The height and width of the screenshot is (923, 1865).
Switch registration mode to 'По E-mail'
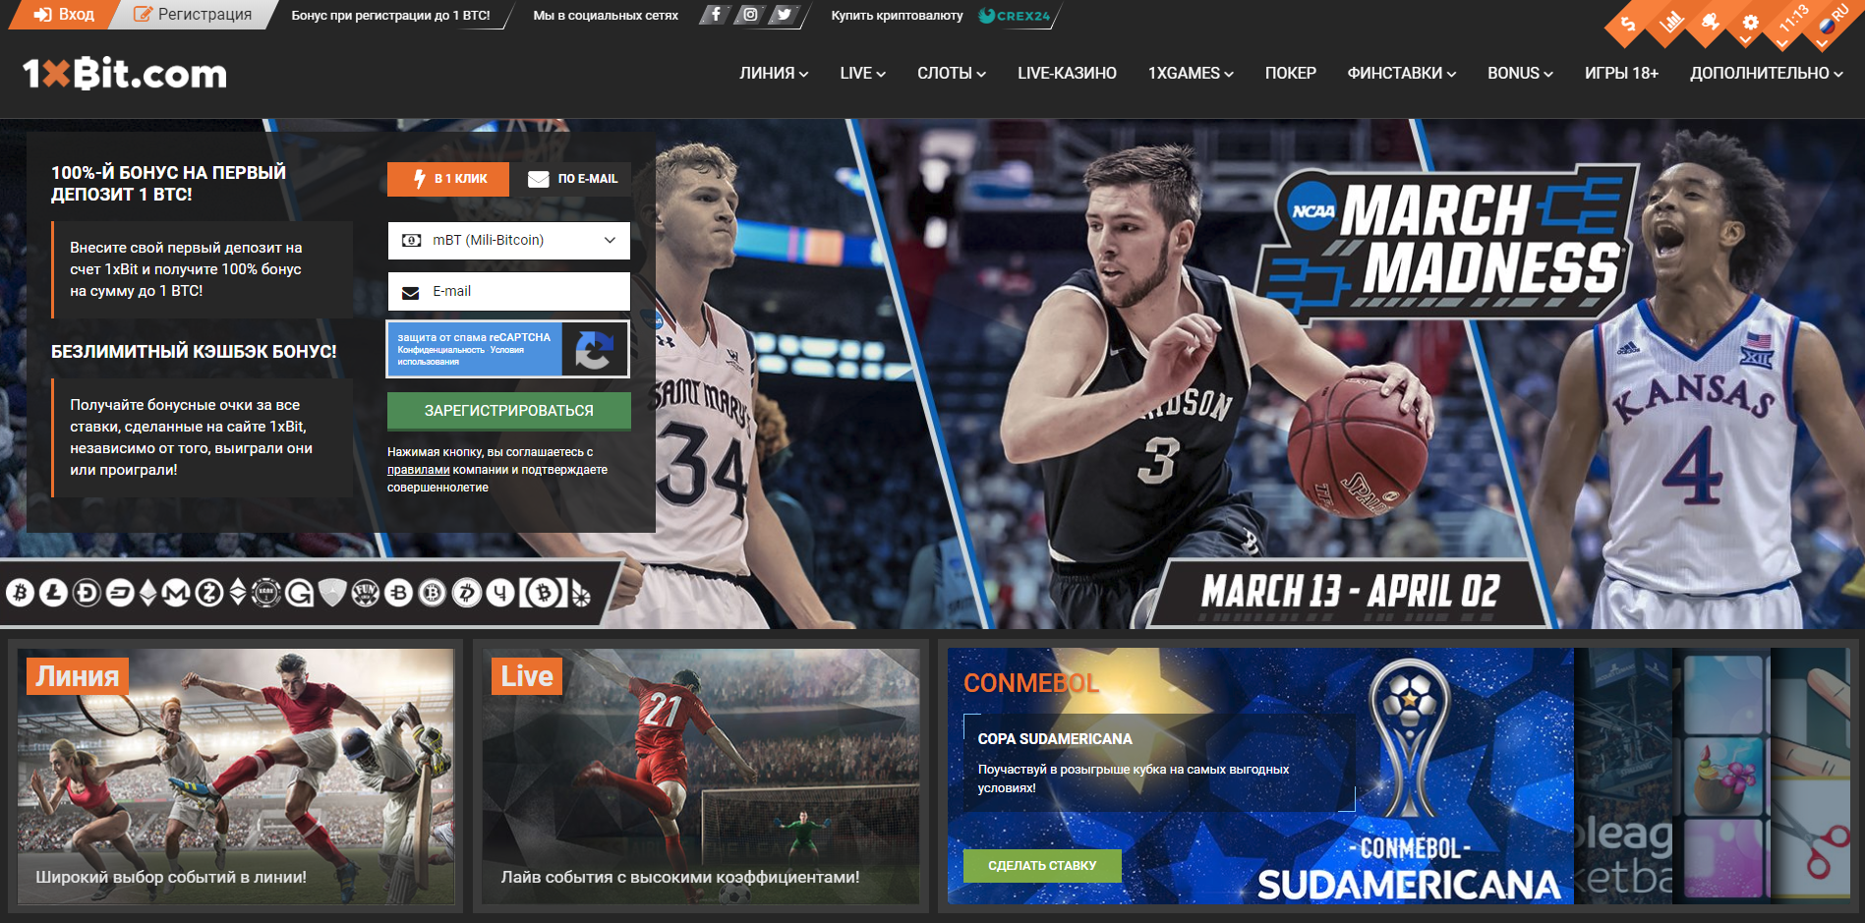pos(573,179)
